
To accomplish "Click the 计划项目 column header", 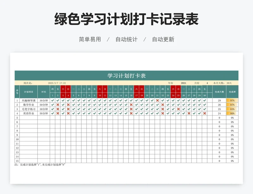I will tap(28, 92).
